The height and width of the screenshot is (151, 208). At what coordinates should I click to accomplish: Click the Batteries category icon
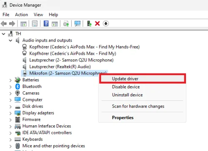pyautogui.click(x=17, y=80)
